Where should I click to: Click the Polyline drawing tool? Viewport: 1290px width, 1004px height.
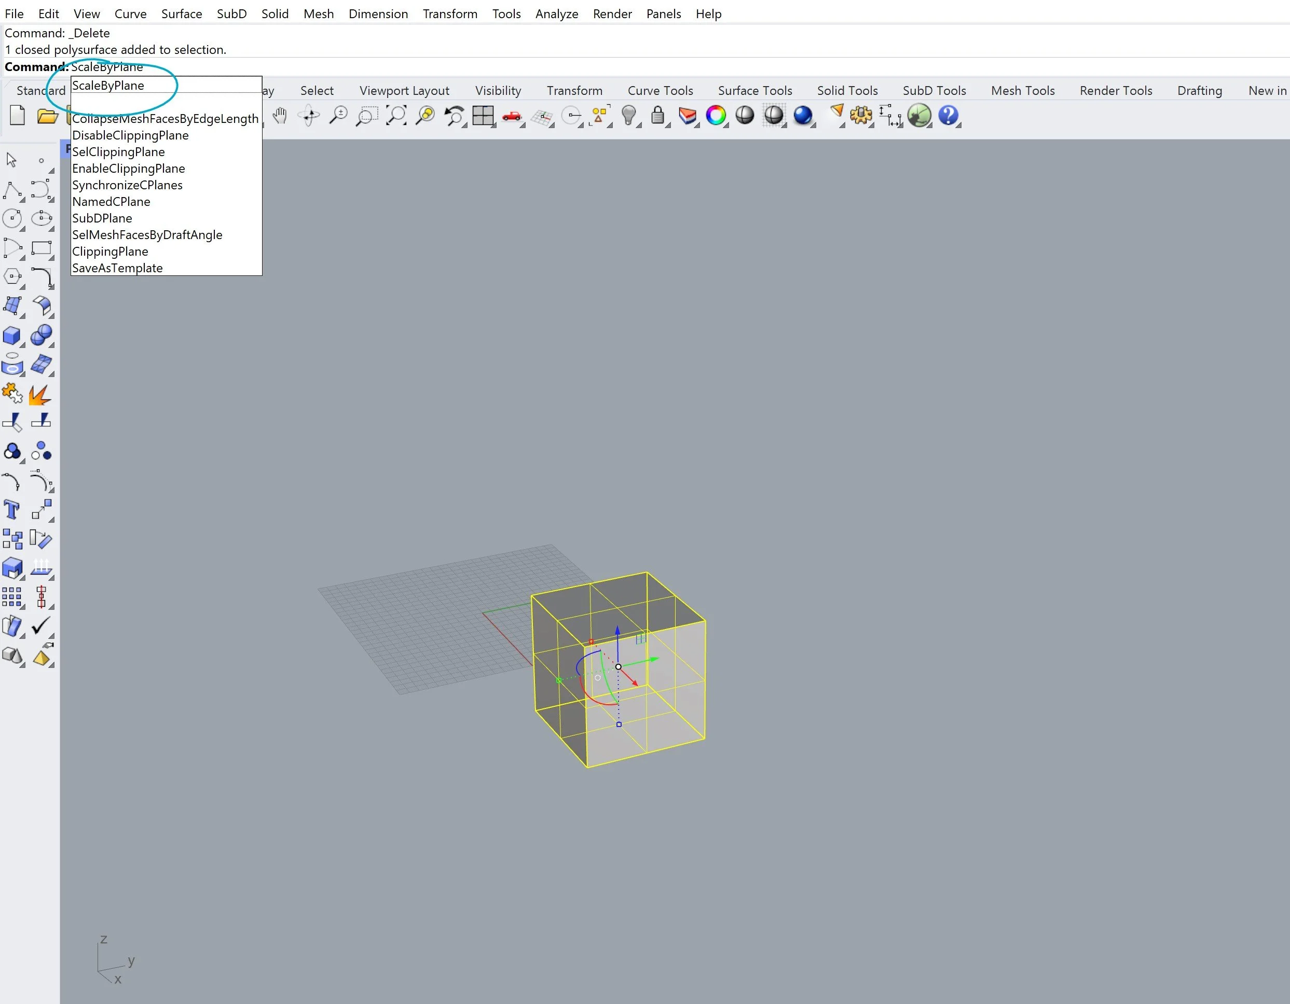(12, 190)
